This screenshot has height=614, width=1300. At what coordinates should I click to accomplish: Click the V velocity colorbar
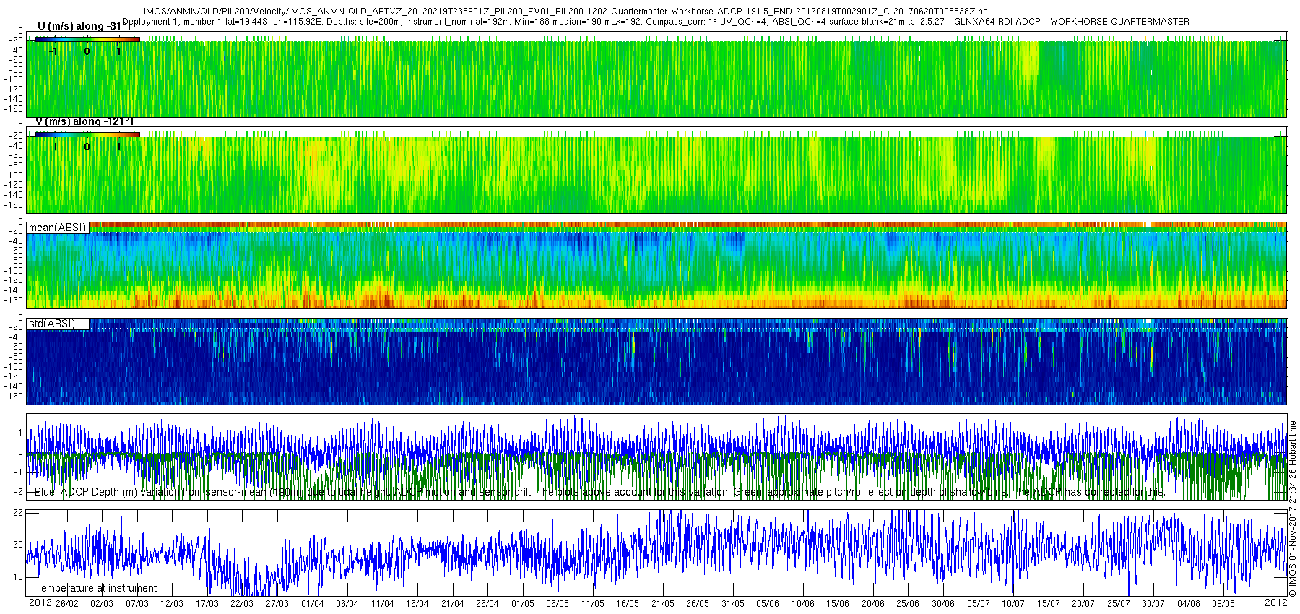point(87,134)
